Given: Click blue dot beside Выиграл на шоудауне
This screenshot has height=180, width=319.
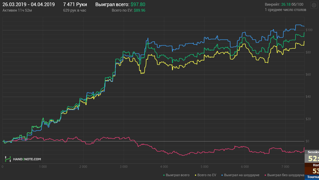Looking at the screenshot, I should click(x=222, y=175).
